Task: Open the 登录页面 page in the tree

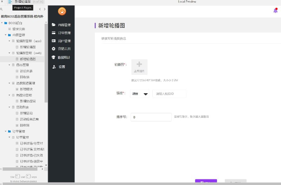Action: (19, 29)
